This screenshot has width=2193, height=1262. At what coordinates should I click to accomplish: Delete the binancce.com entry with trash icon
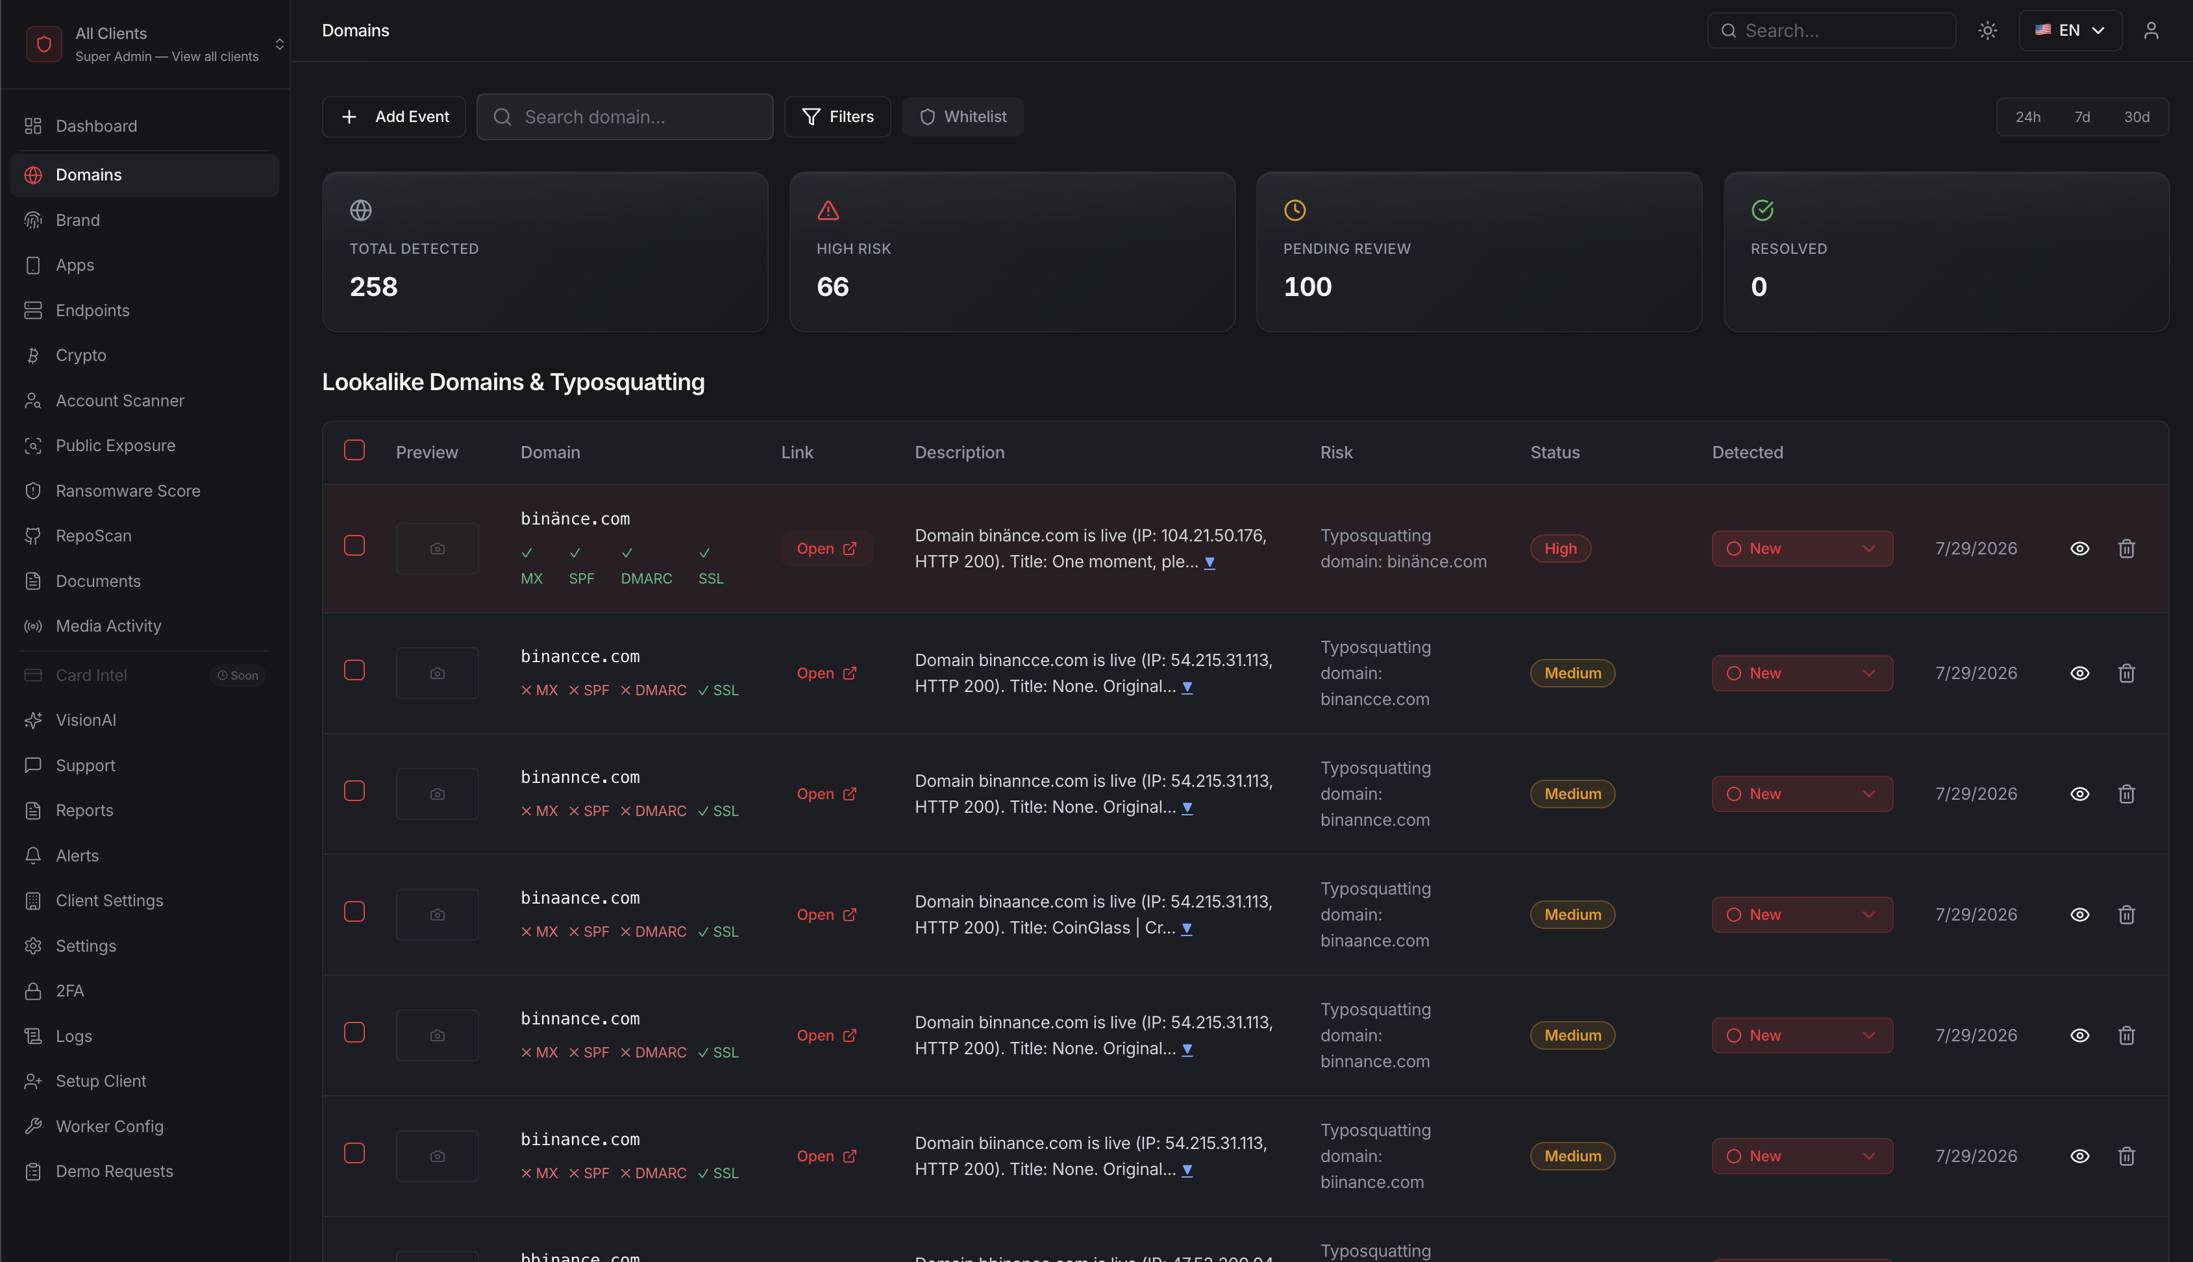coord(2126,673)
